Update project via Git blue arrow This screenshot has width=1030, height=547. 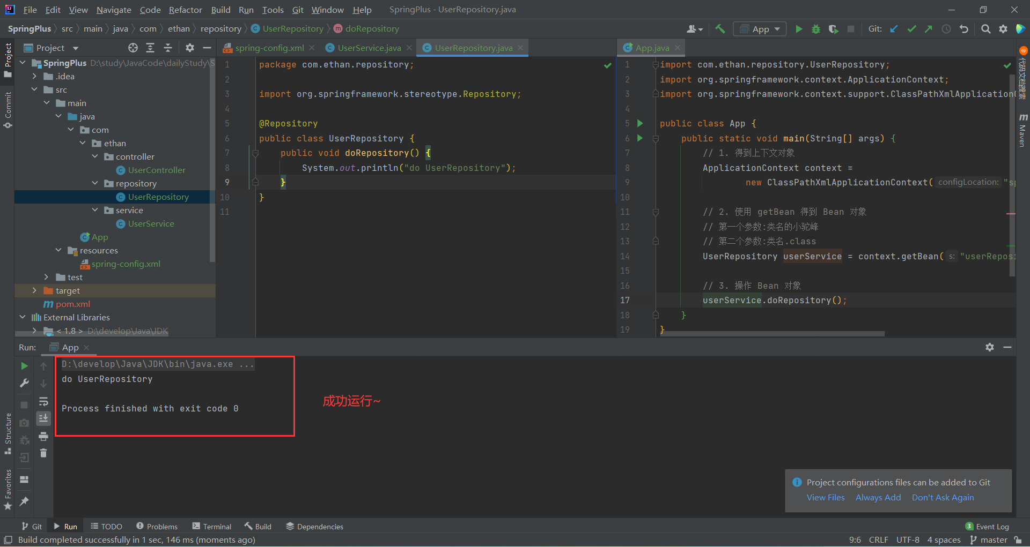pyautogui.click(x=894, y=29)
